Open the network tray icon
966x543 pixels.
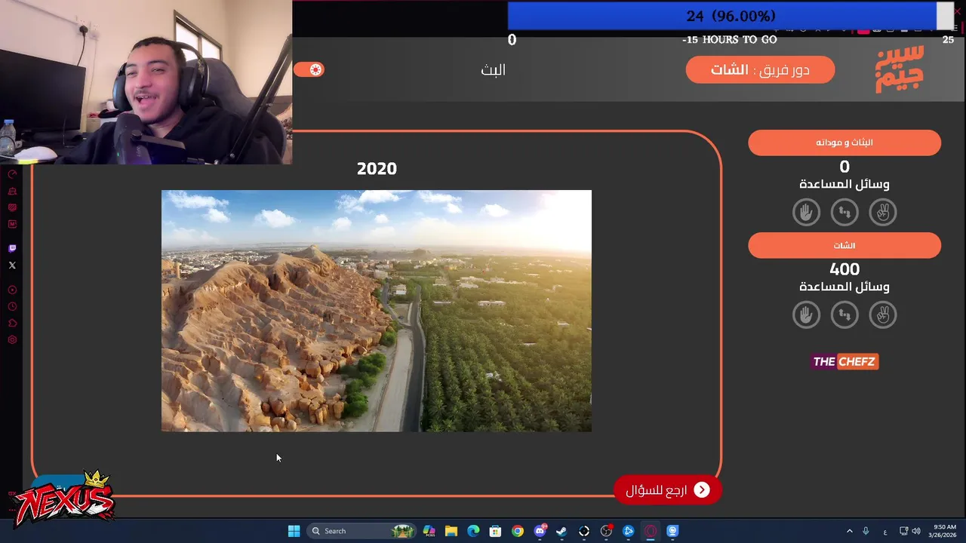pyautogui.click(x=903, y=531)
